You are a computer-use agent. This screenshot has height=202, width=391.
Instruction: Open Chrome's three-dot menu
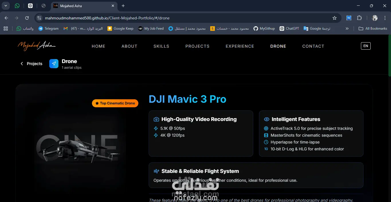point(385,18)
